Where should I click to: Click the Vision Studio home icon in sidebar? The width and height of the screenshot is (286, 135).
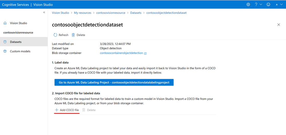pos(5,23)
